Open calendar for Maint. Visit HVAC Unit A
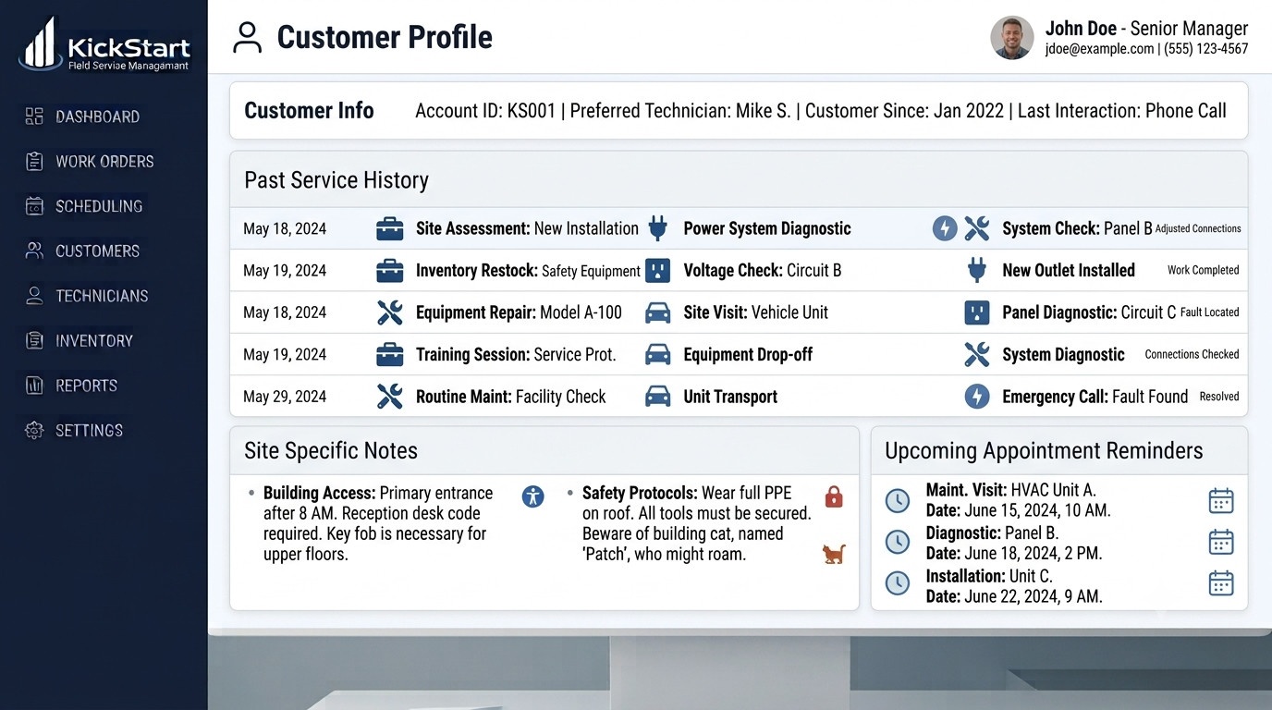Viewport: 1272px width, 710px height. 1221,500
